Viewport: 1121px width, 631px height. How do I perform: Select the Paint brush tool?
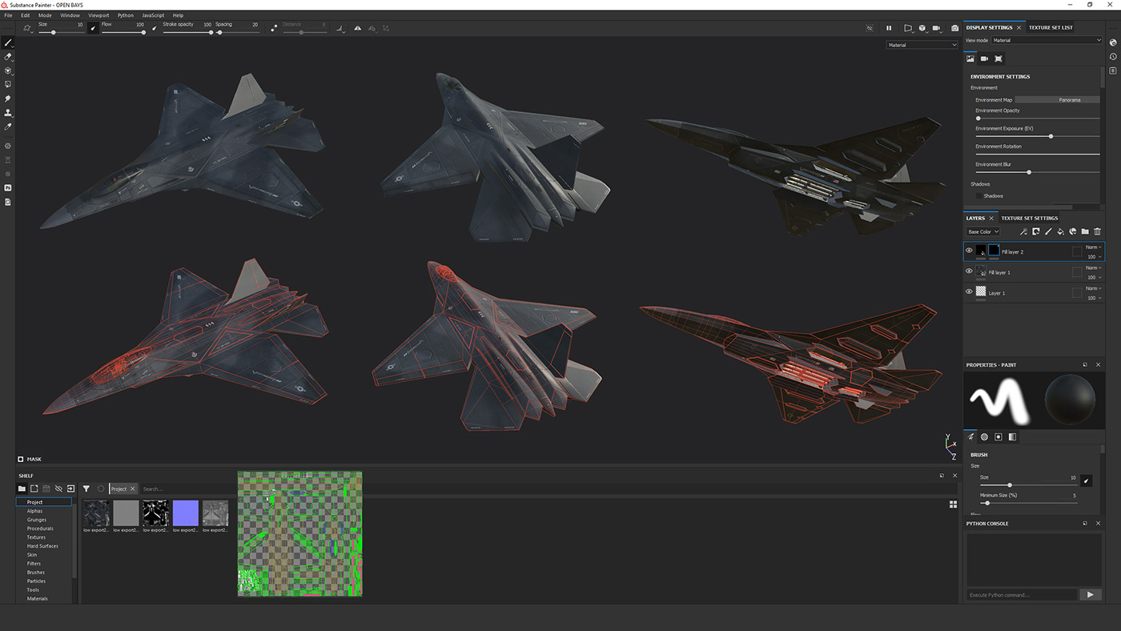click(x=8, y=42)
